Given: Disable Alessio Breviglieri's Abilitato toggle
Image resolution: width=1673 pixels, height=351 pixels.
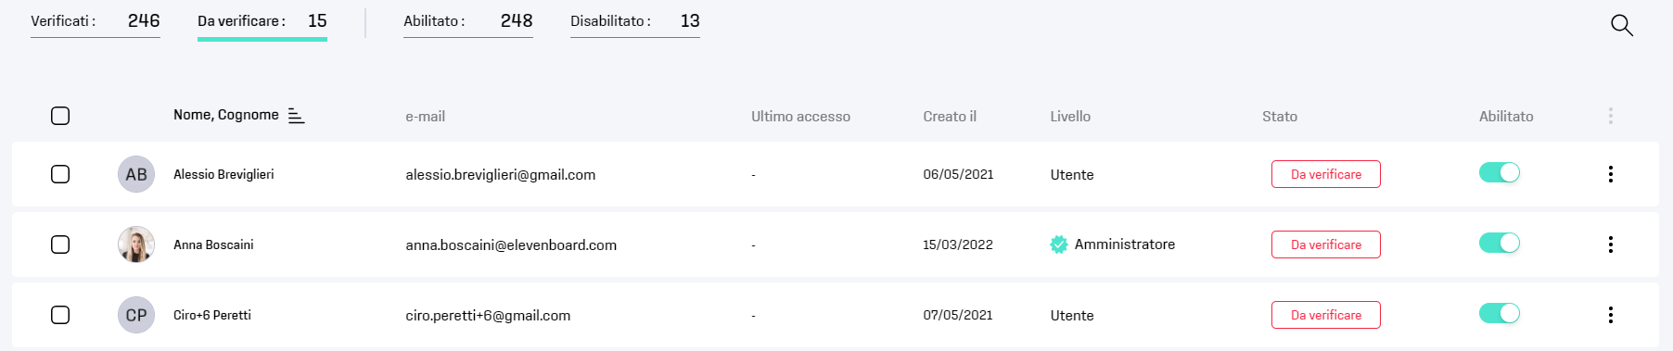Looking at the screenshot, I should (x=1500, y=172).
